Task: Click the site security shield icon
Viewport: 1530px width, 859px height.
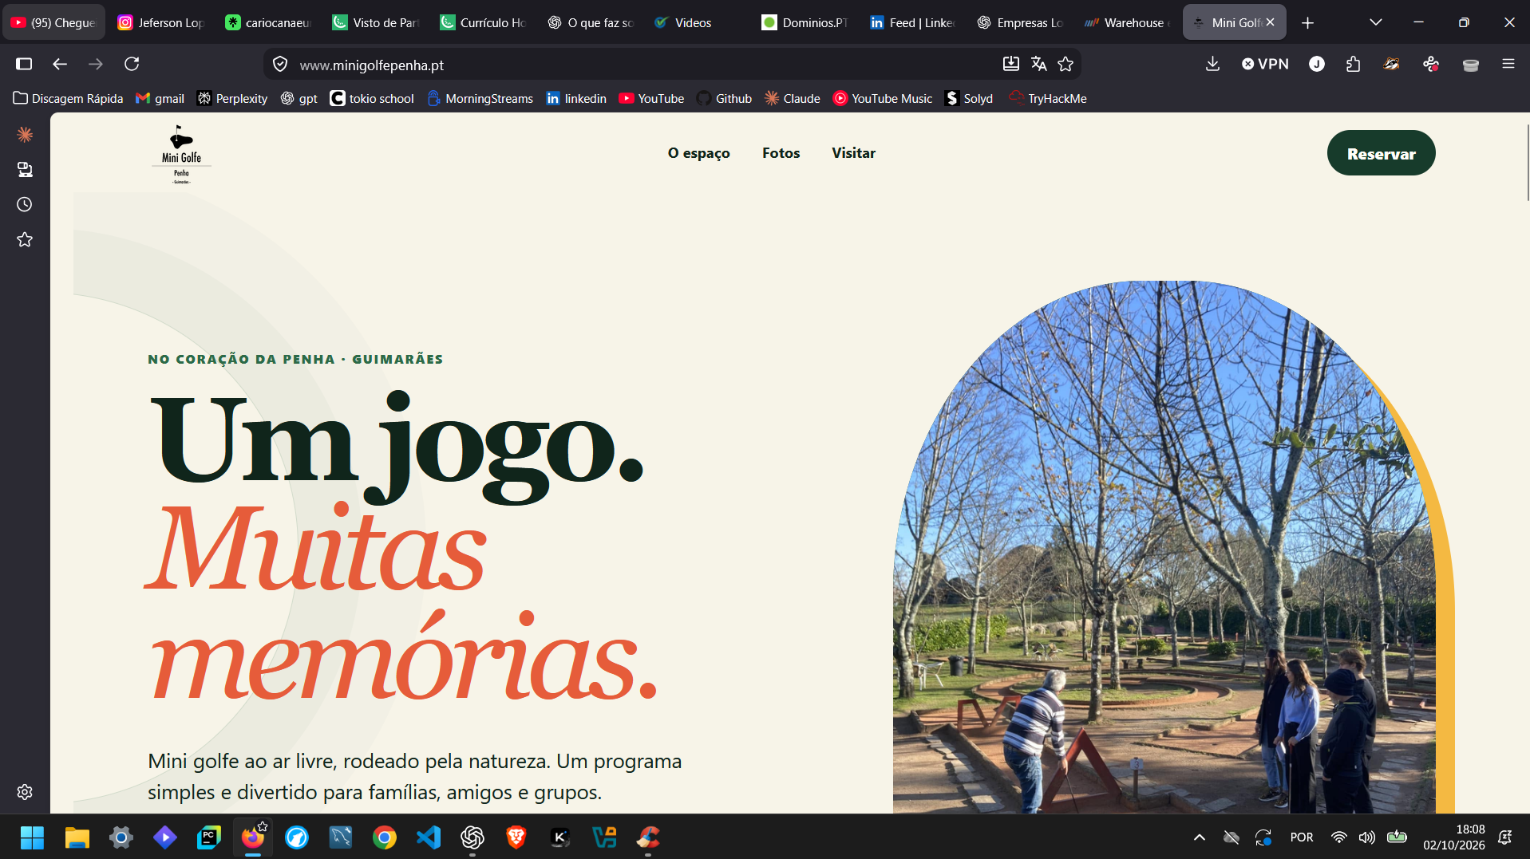Action: pos(280,65)
